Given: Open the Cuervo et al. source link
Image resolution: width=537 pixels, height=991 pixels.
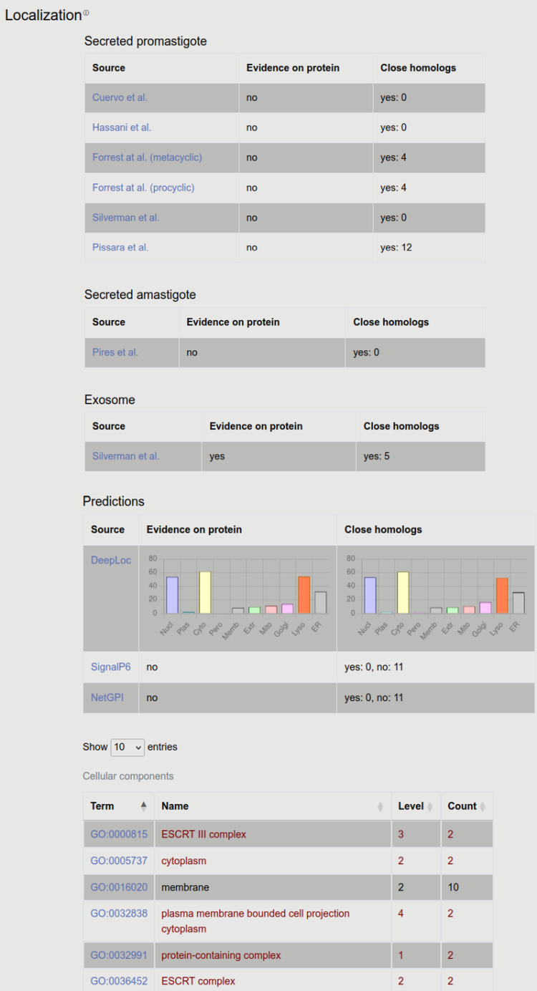Looking at the screenshot, I should 120,97.
